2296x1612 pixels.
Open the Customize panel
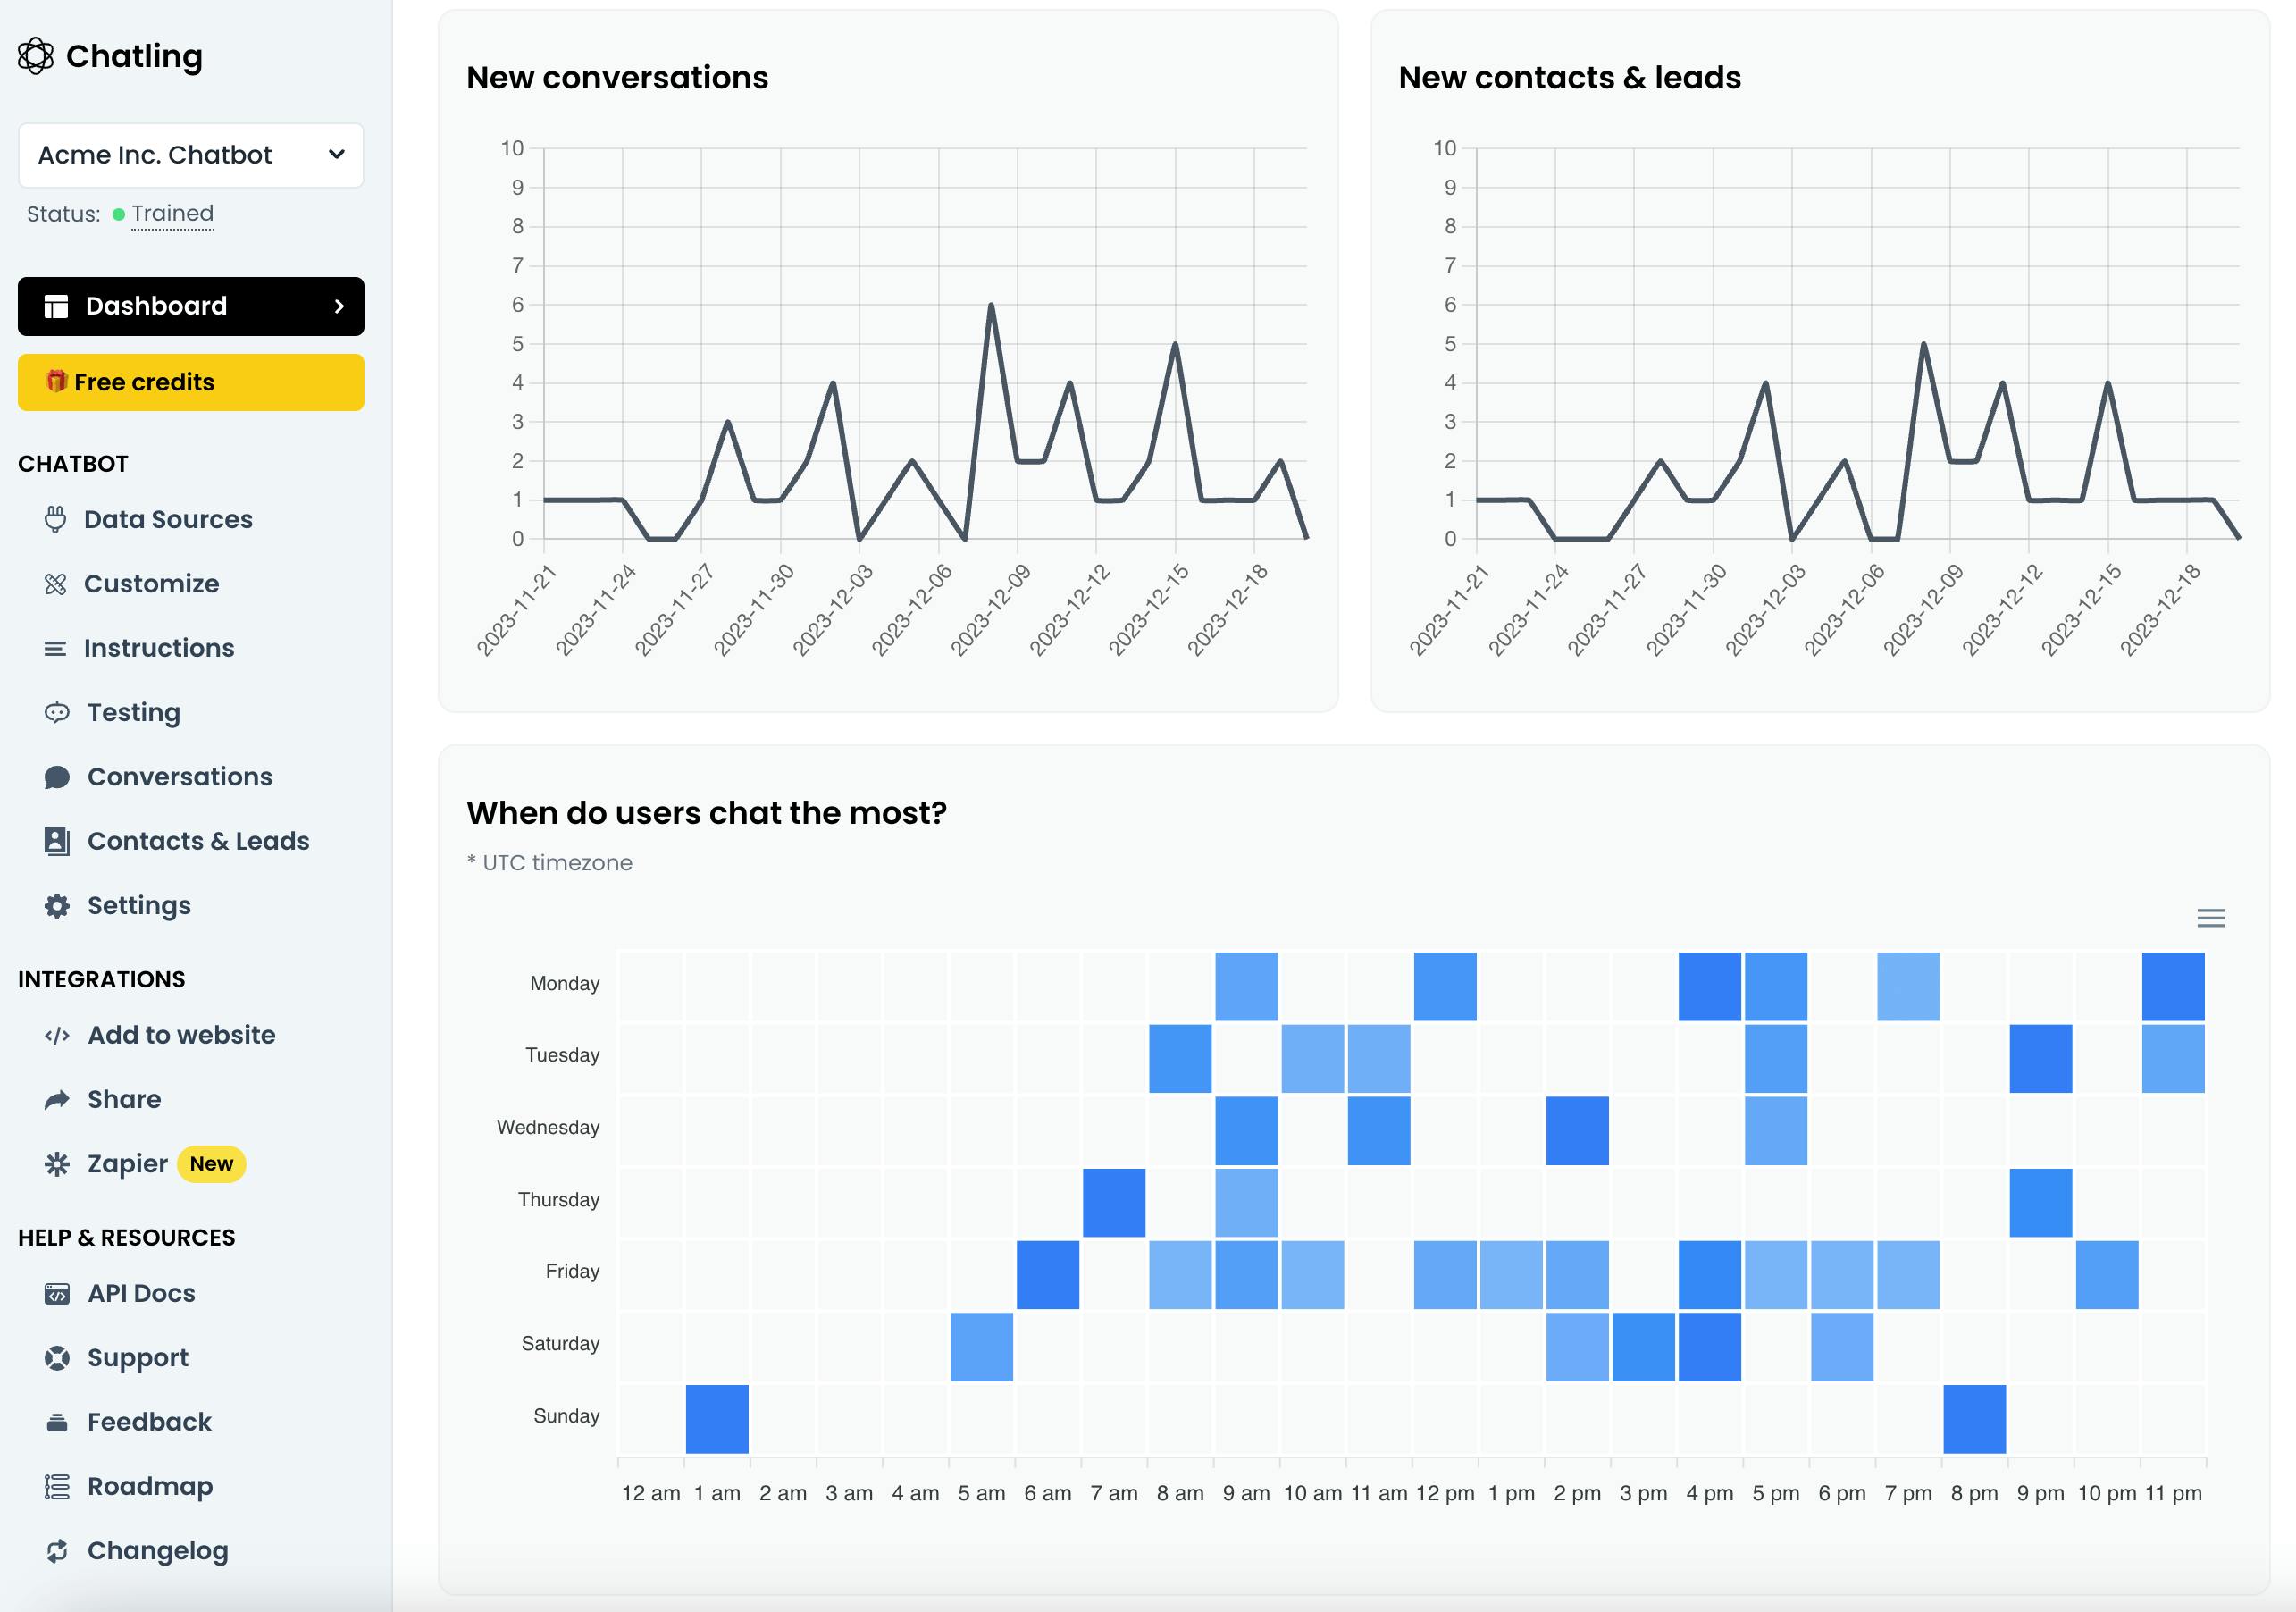152,583
